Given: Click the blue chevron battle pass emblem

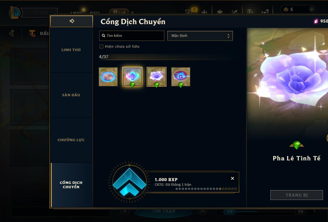Looking at the screenshot, I should (x=130, y=182).
